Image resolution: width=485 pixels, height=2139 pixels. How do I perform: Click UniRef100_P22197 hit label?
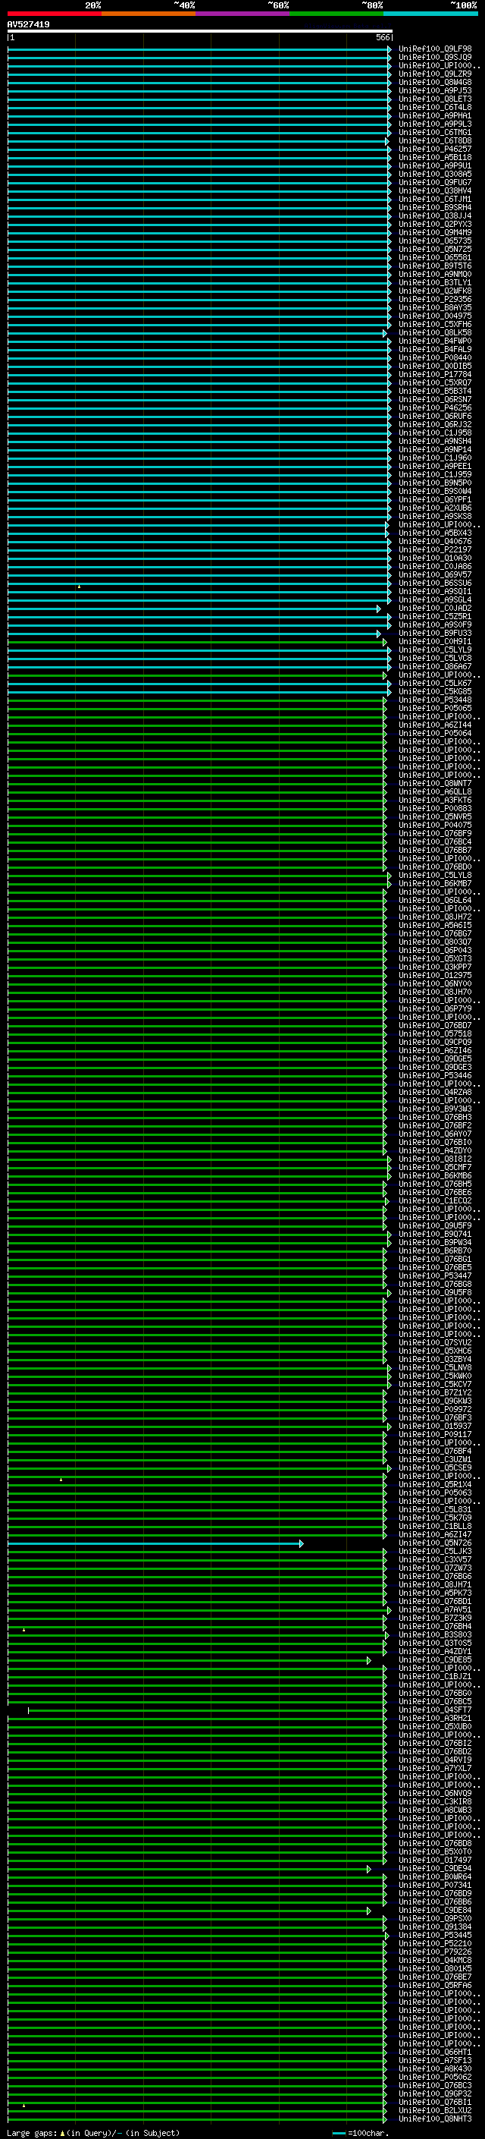tap(435, 549)
